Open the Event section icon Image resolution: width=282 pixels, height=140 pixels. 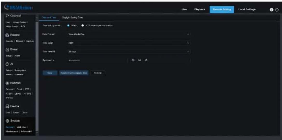pyautogui.click(x=7, y=49)
